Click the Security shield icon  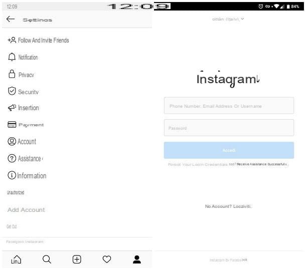coord(12,91)
